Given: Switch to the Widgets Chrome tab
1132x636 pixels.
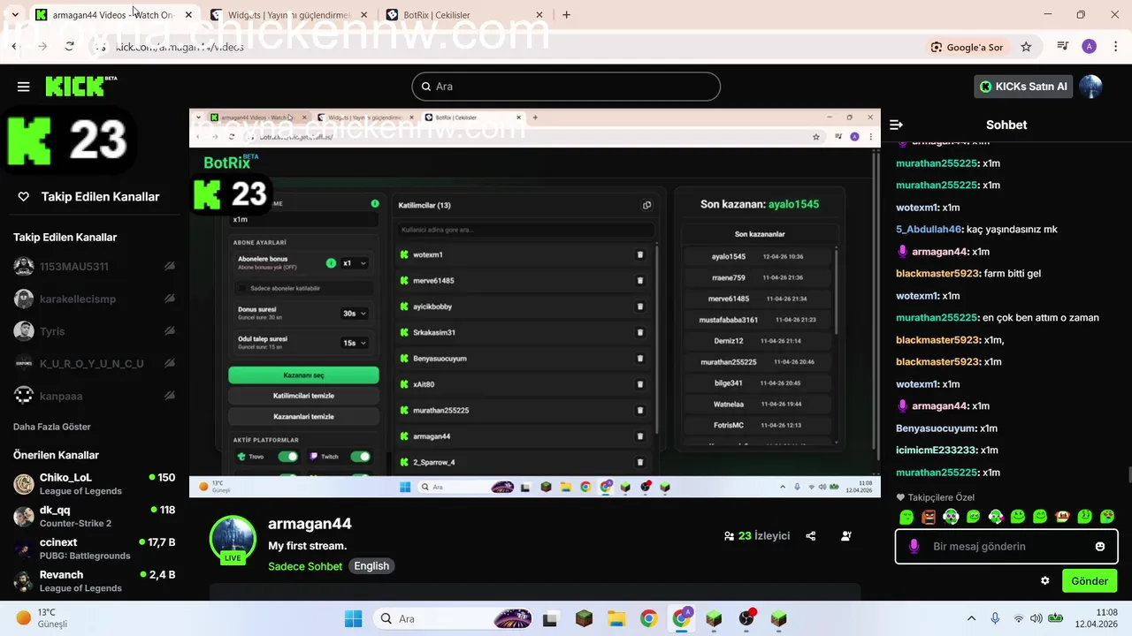Looking at the screenshot, I should 289,14.
